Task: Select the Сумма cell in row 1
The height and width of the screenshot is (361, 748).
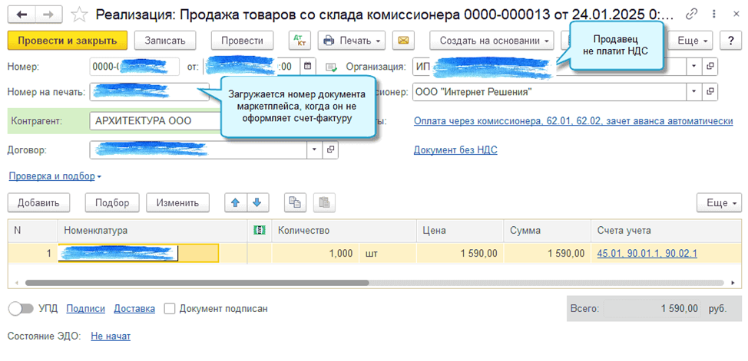Action: (x=547, y=254)
